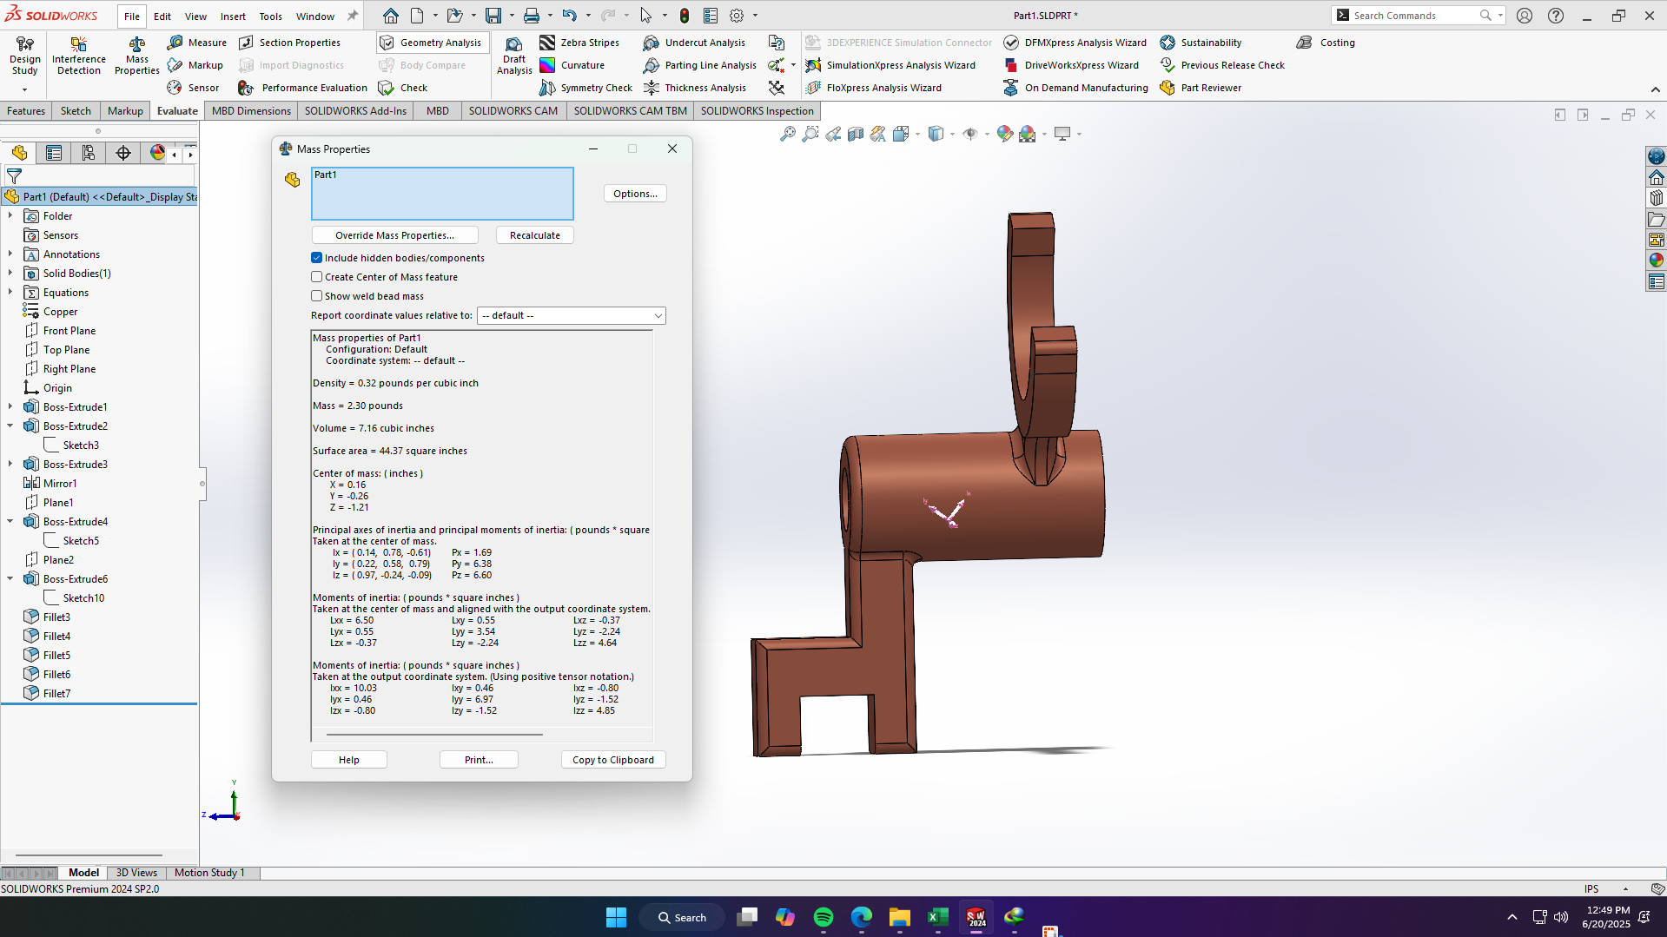1667x937 pixels.
Task: Switch to the Sketch tab
Action: coord(76,111)
